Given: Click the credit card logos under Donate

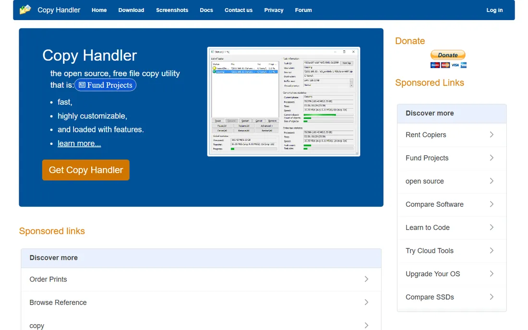Looking at the screenshot, I should (448, 65).
